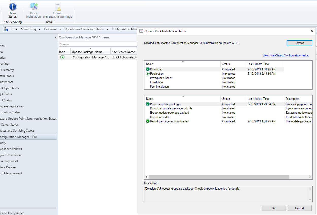Click the green status icon in the Configuration Manager 1810 row
The width and height of the screenshot is (317, 215).
click(62, 57)
